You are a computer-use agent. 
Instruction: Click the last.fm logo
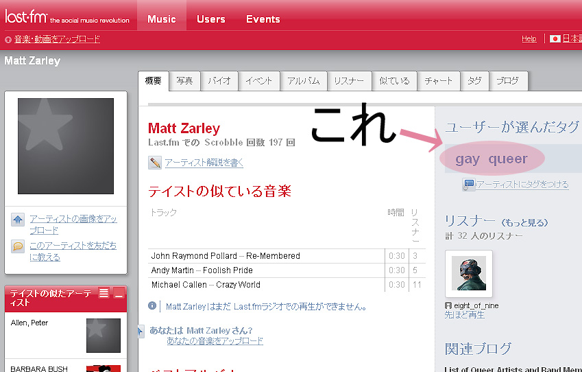[x=26, y=16]
